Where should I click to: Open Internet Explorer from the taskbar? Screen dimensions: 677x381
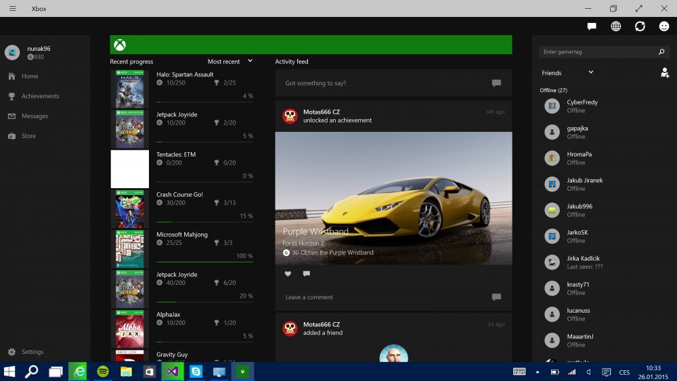(79, 372)
